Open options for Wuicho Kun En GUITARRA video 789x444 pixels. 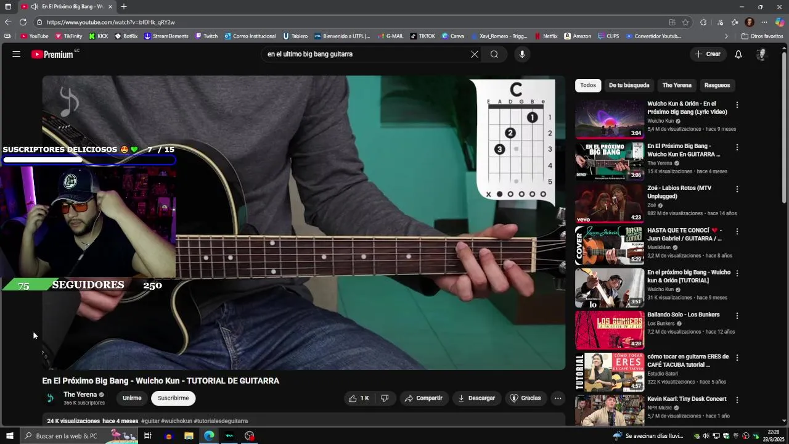(737, 147)
